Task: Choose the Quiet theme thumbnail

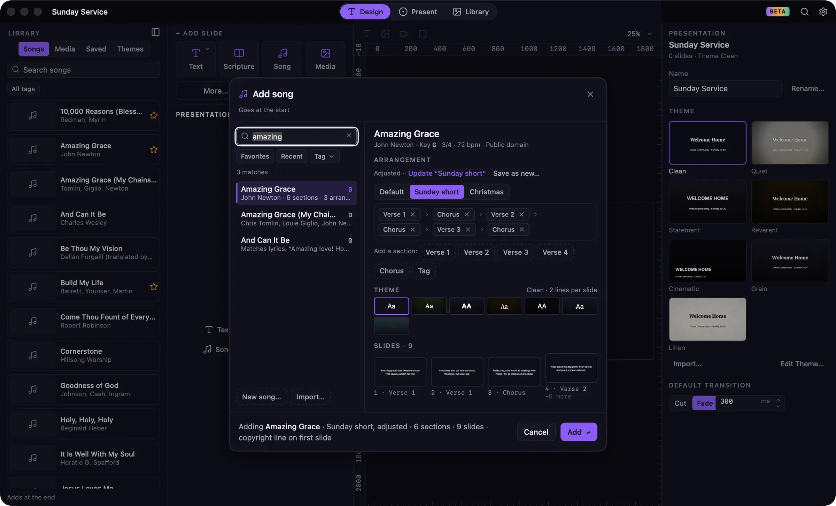Action: pos(790,143)
